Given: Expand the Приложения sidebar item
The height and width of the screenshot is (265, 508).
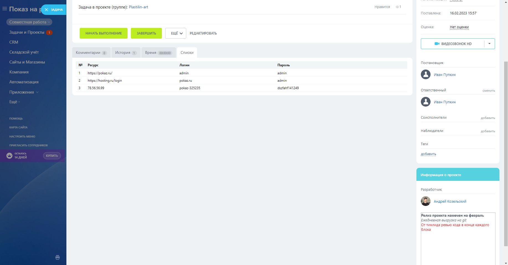Looking at the screenshot, I should pyautogui.click(x=24, y=92).
